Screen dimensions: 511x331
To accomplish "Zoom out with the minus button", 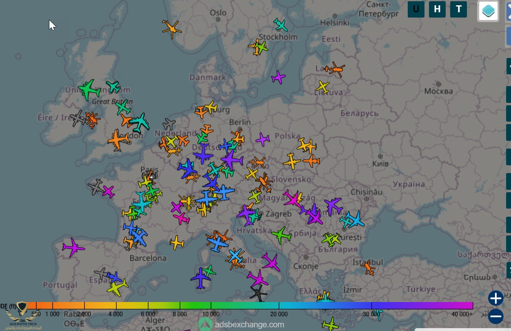I will 495,316.
